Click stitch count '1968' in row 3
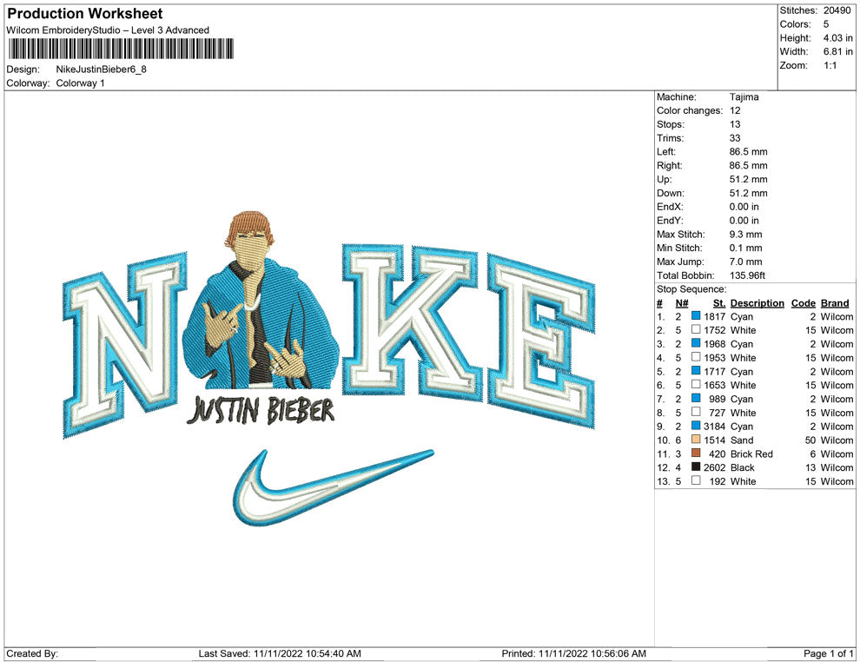 (x=715, y=344)
